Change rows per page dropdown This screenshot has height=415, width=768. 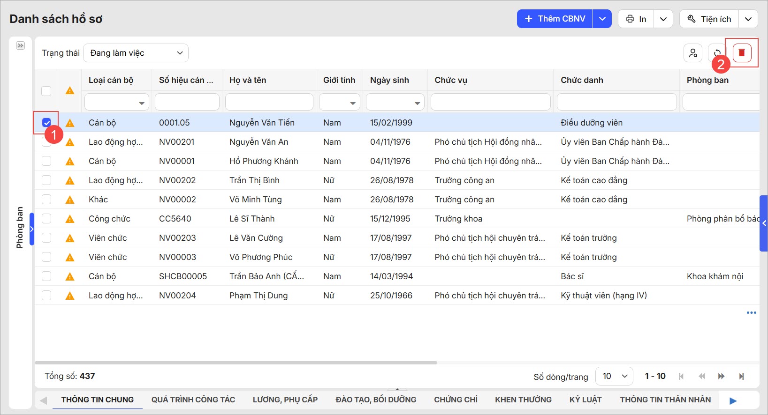pyautogui.click(x=614, y=376)
